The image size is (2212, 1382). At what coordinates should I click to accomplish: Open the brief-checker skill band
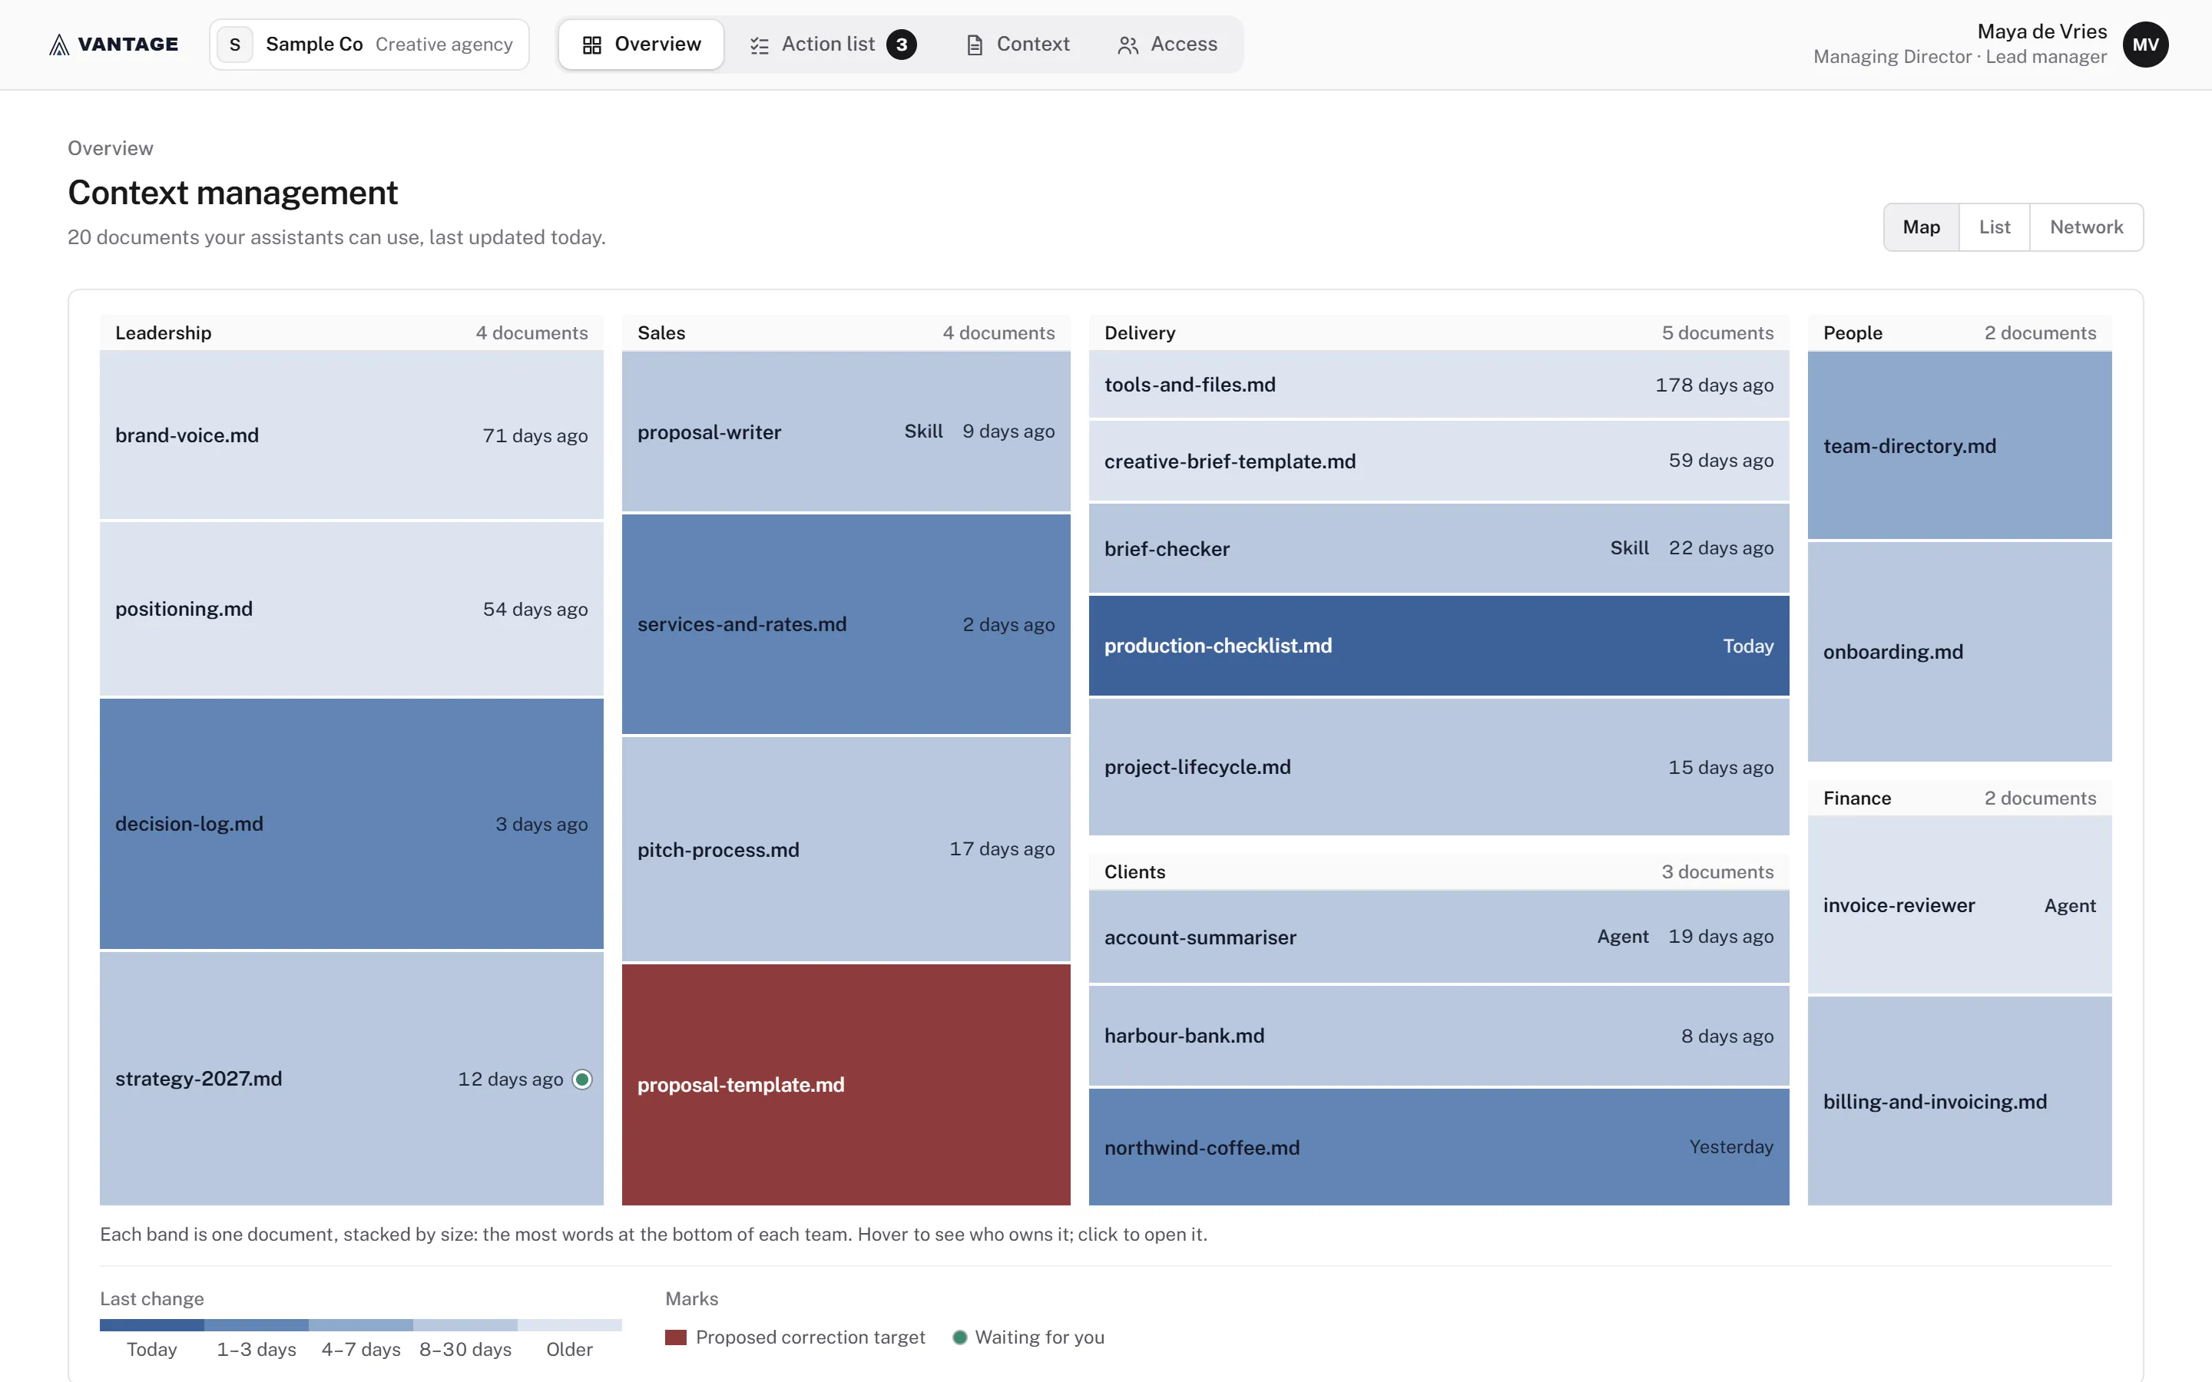click(1439, 548)
